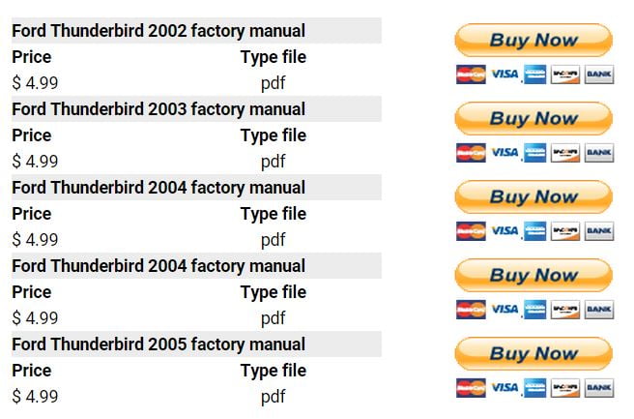The width and height of the screenshot is (634, 419).
Task: Open Ford Thunderbird 2005 factory manual title
Action: click(x=158, y=344)
